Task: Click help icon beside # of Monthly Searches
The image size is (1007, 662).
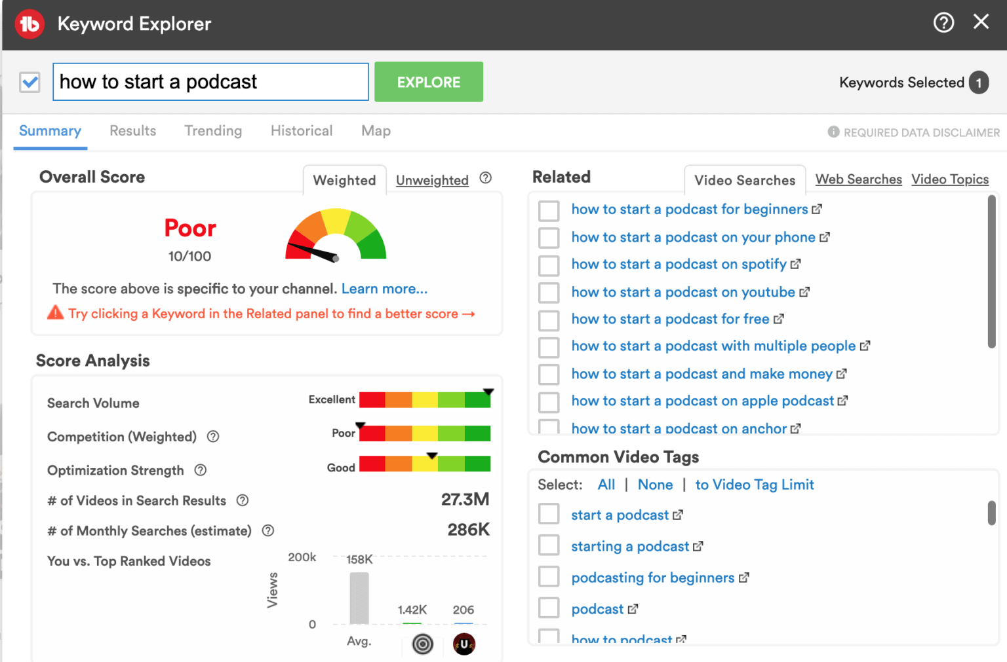Action: pos(267,530)
